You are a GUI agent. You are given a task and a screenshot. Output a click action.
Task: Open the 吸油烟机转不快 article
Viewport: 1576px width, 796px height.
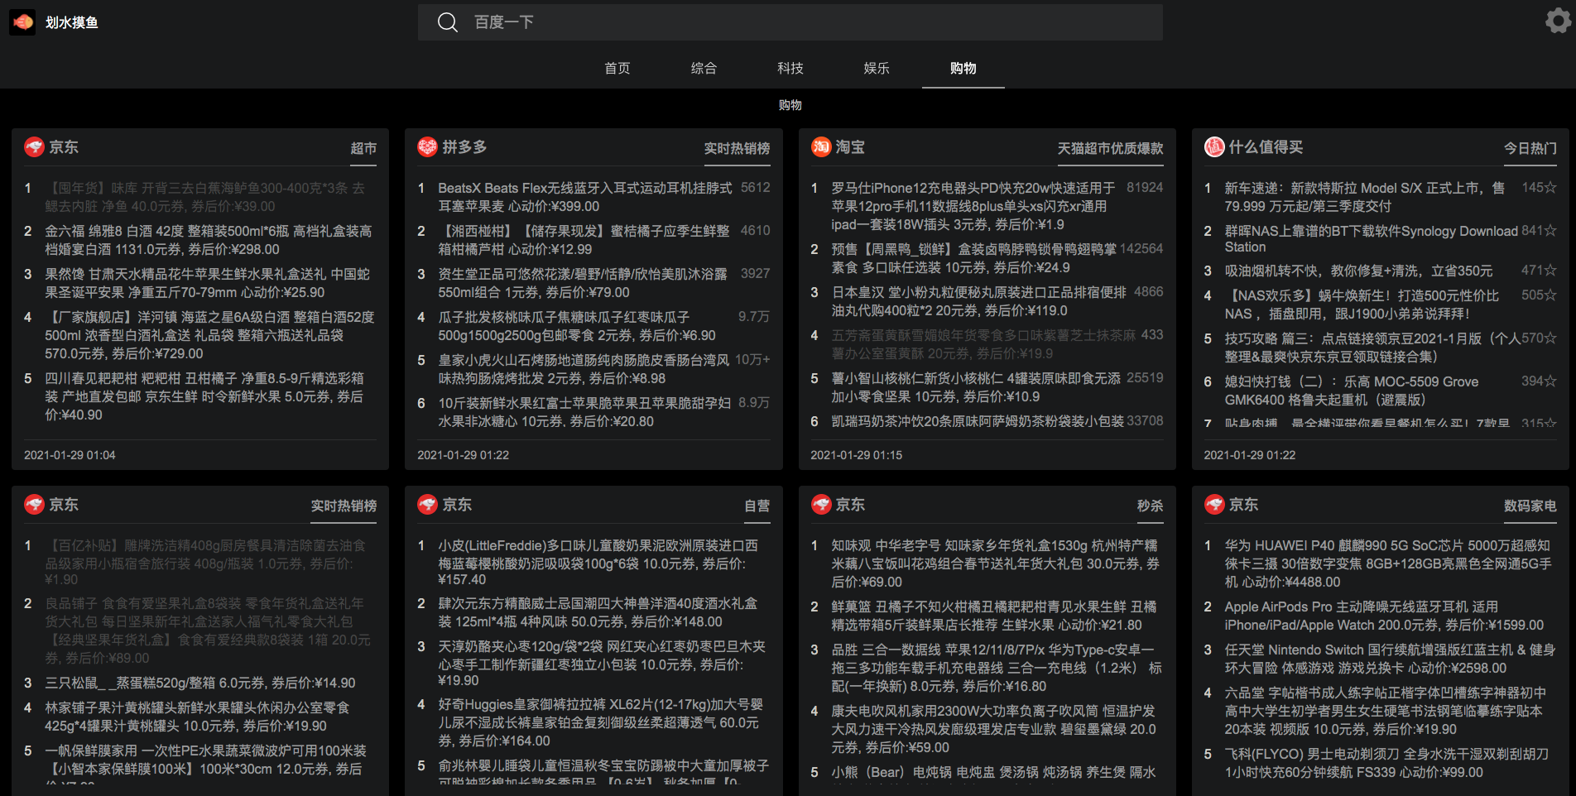(x=1358, y=271)
